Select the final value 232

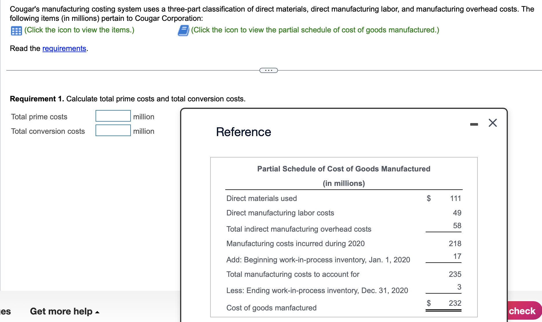point(455,303)
